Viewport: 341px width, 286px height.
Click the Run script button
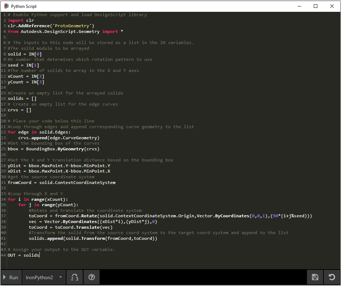[10, 277]
